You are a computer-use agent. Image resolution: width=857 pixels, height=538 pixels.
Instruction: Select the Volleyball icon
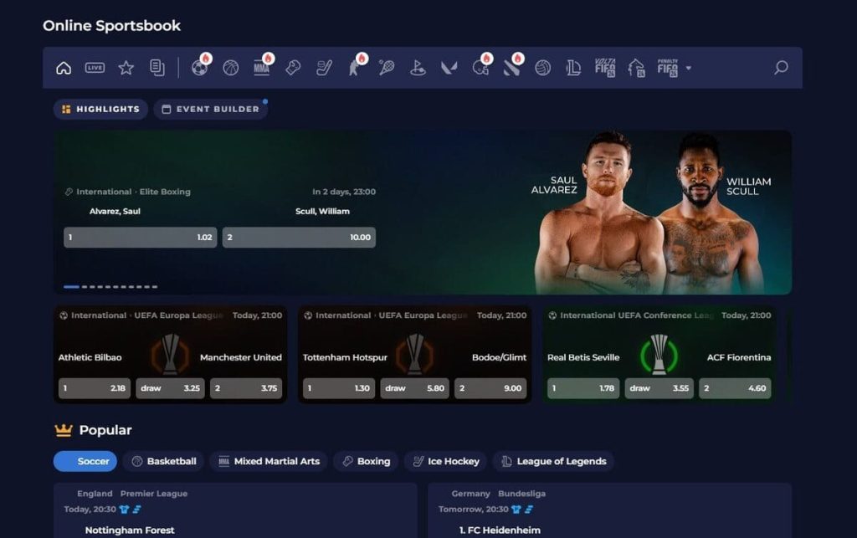click(x=542, y=68)
